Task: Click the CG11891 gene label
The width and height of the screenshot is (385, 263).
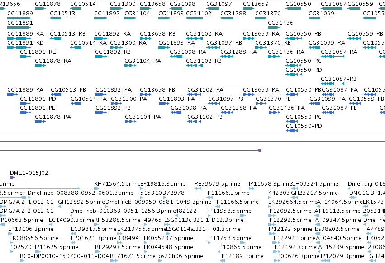Action: tap(20, 23)
